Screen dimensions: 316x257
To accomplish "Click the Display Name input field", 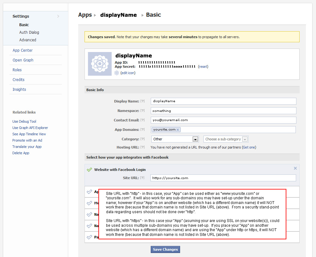I will click(224, 101).
